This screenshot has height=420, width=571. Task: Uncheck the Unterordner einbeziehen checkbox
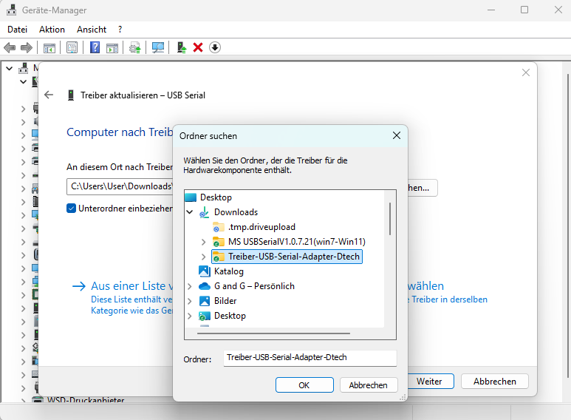pyautogui.click(x=72, y=209)
